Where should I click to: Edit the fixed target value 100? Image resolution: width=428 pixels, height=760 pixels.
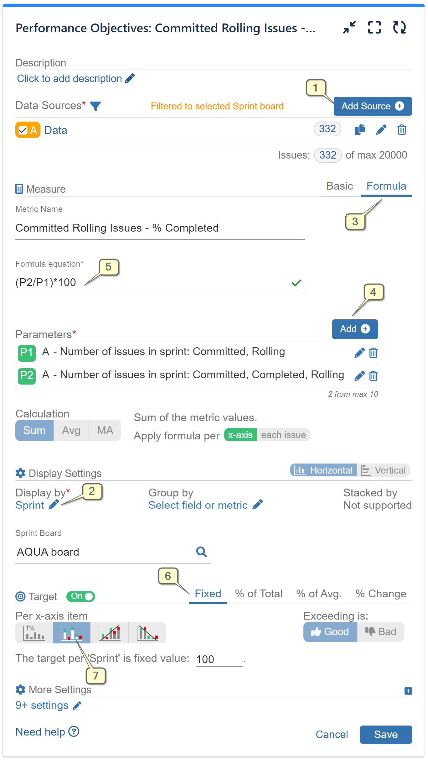pyautogui.click(x=219, y=659)
